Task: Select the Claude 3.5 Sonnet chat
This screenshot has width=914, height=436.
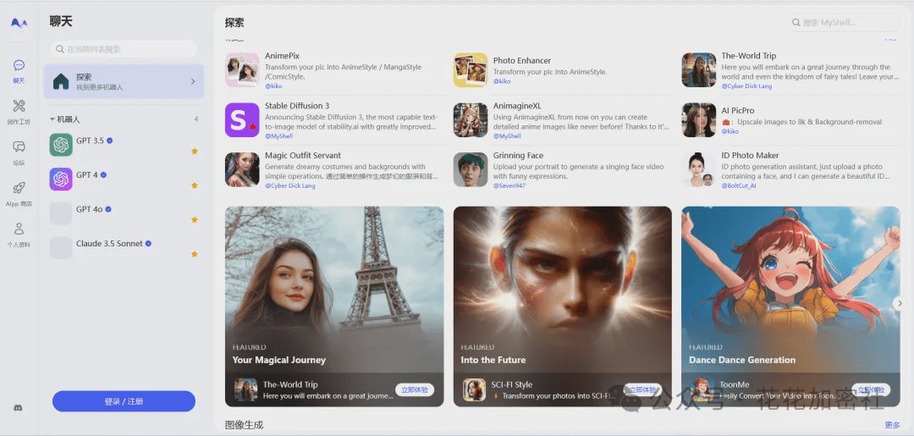Action: pyautogui.click(x=124, y=248)
